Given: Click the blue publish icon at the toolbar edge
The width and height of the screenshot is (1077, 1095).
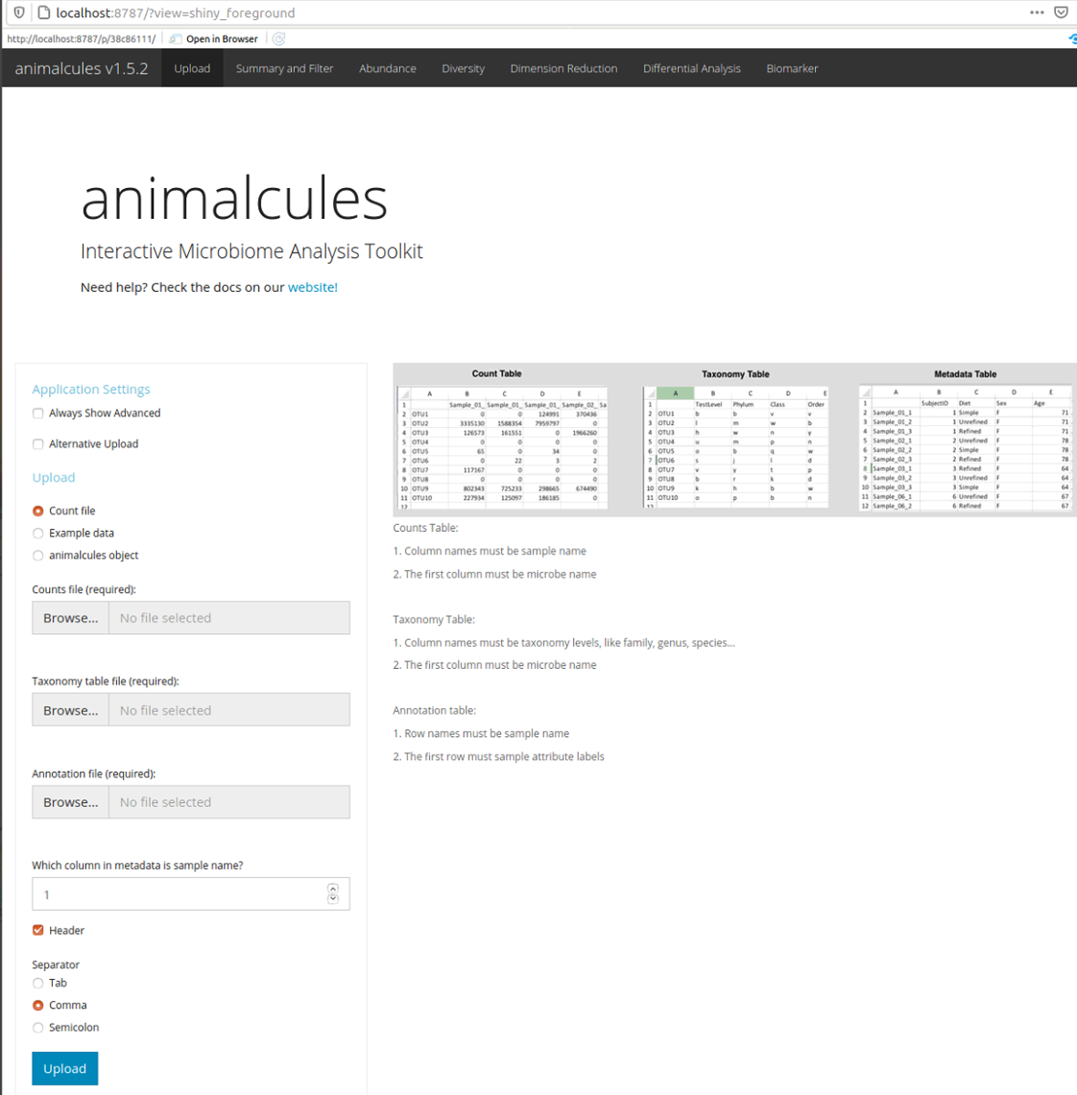Looking at the screenshot, I should (x=1072, y=39).
